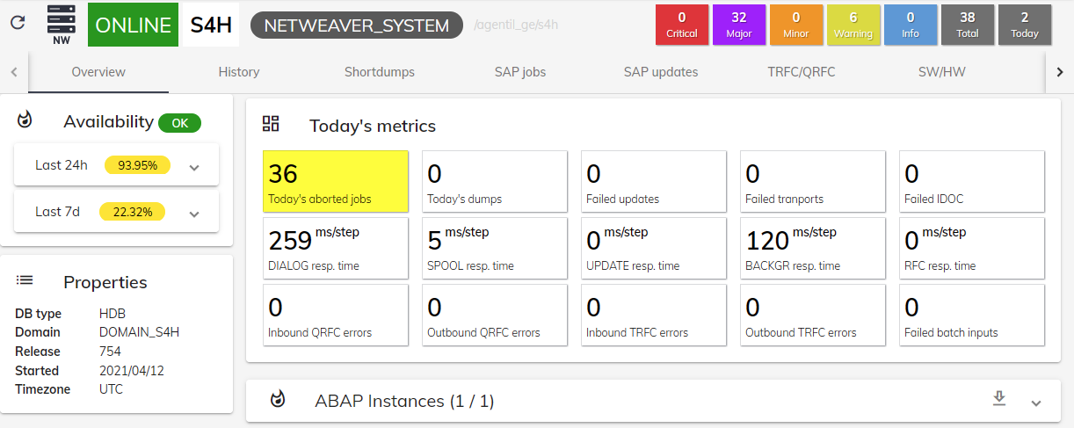Expand the Last 7d availability row

click(x=195, y=213)
